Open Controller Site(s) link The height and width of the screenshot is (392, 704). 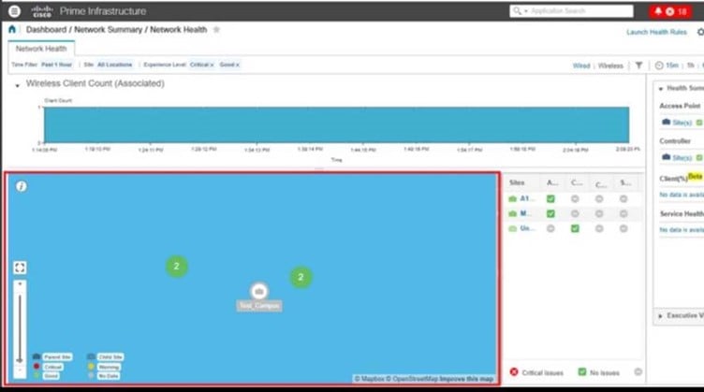click(x=682, y=157)
